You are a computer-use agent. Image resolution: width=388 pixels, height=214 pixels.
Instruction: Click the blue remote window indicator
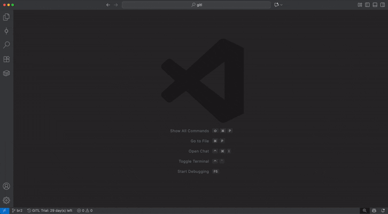(x=4, y=210)
